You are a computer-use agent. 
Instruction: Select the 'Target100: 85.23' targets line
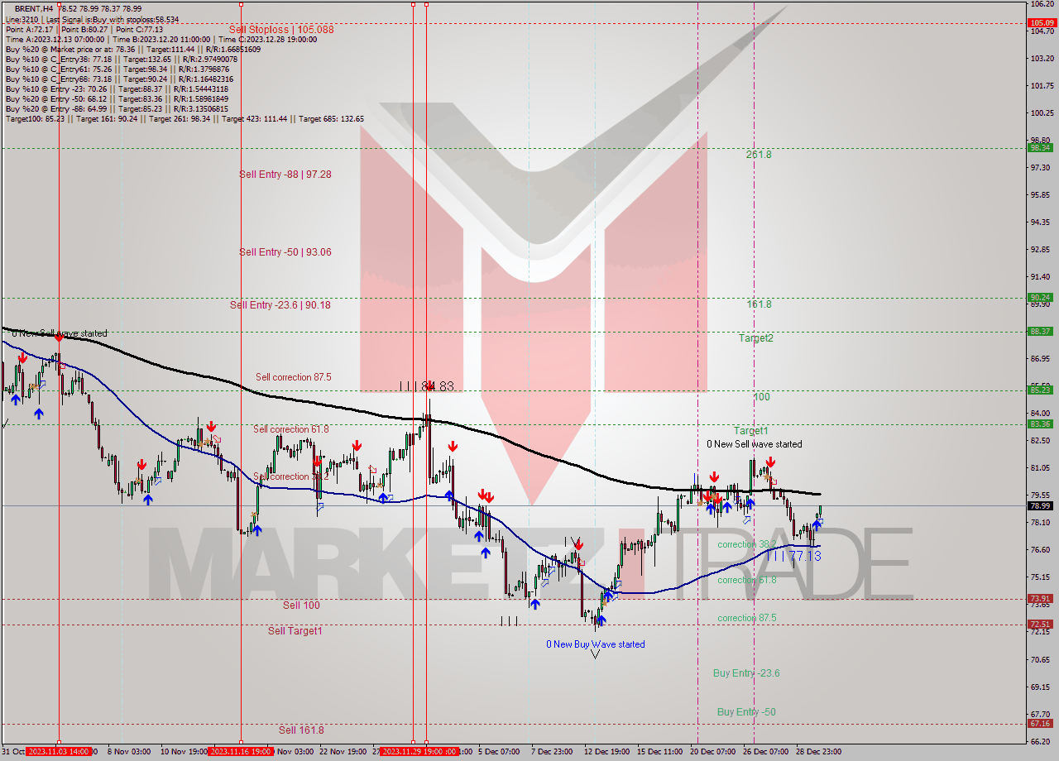point(184,118)
